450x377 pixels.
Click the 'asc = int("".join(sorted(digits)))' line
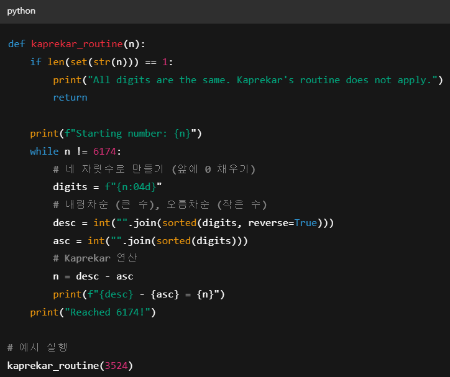click(150, 241)
